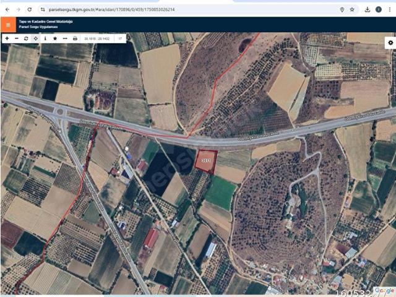Open browser profile avatar

click(x=378, y=10)
